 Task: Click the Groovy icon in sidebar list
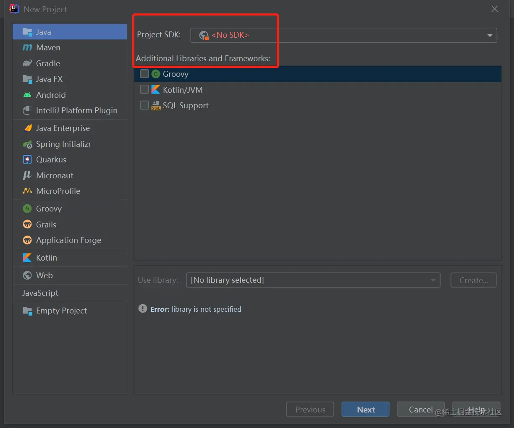pos(27,209)
